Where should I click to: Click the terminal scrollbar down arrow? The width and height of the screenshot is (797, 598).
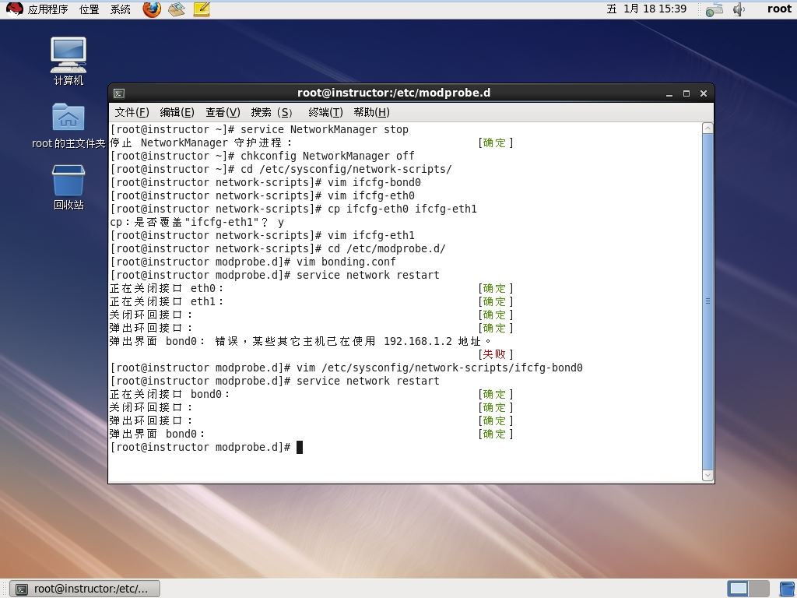707,476
